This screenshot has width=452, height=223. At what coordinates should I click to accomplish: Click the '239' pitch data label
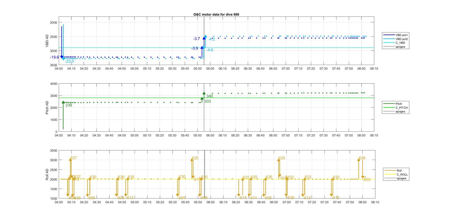pos(69,105)
